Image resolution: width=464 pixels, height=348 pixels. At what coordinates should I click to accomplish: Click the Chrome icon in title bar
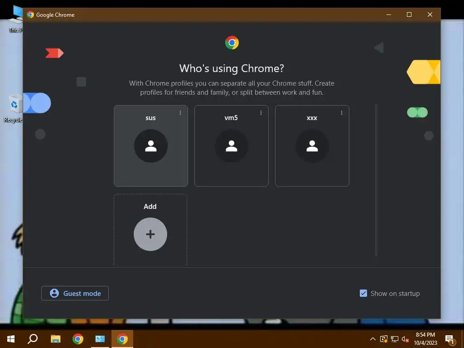pos(30,14)
